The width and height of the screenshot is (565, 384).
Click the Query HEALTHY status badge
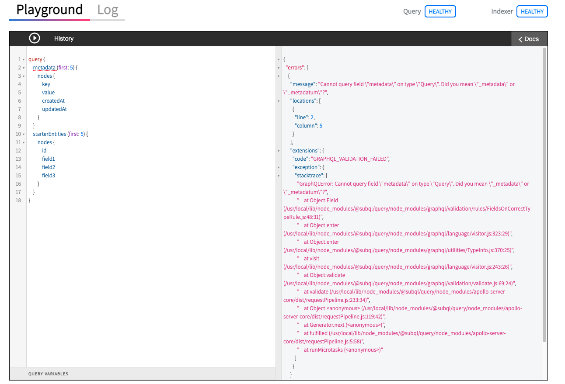(440, 11)
